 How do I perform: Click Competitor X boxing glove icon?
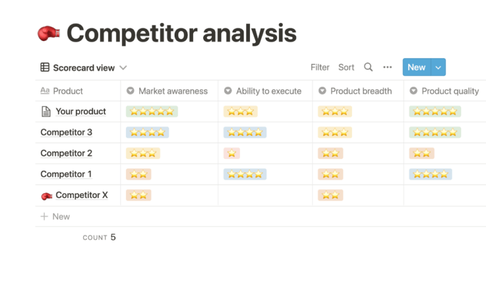click(46, 196)
